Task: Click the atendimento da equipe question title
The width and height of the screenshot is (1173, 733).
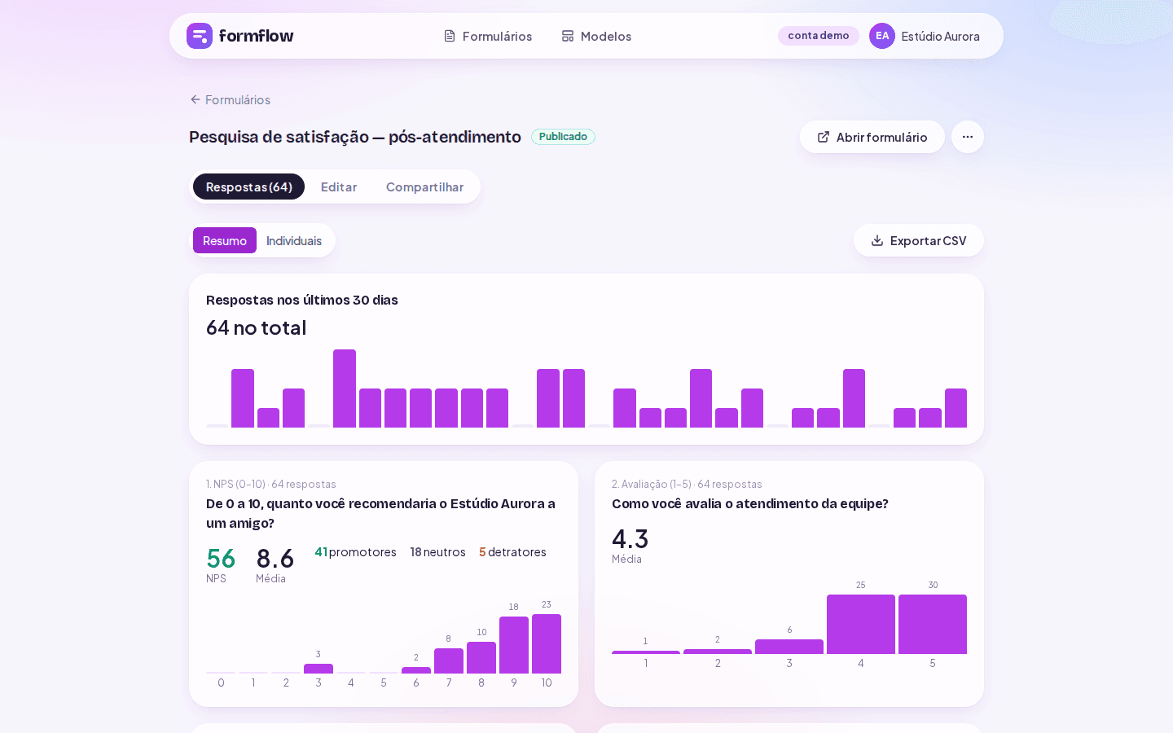Action: tap(750, 503)
